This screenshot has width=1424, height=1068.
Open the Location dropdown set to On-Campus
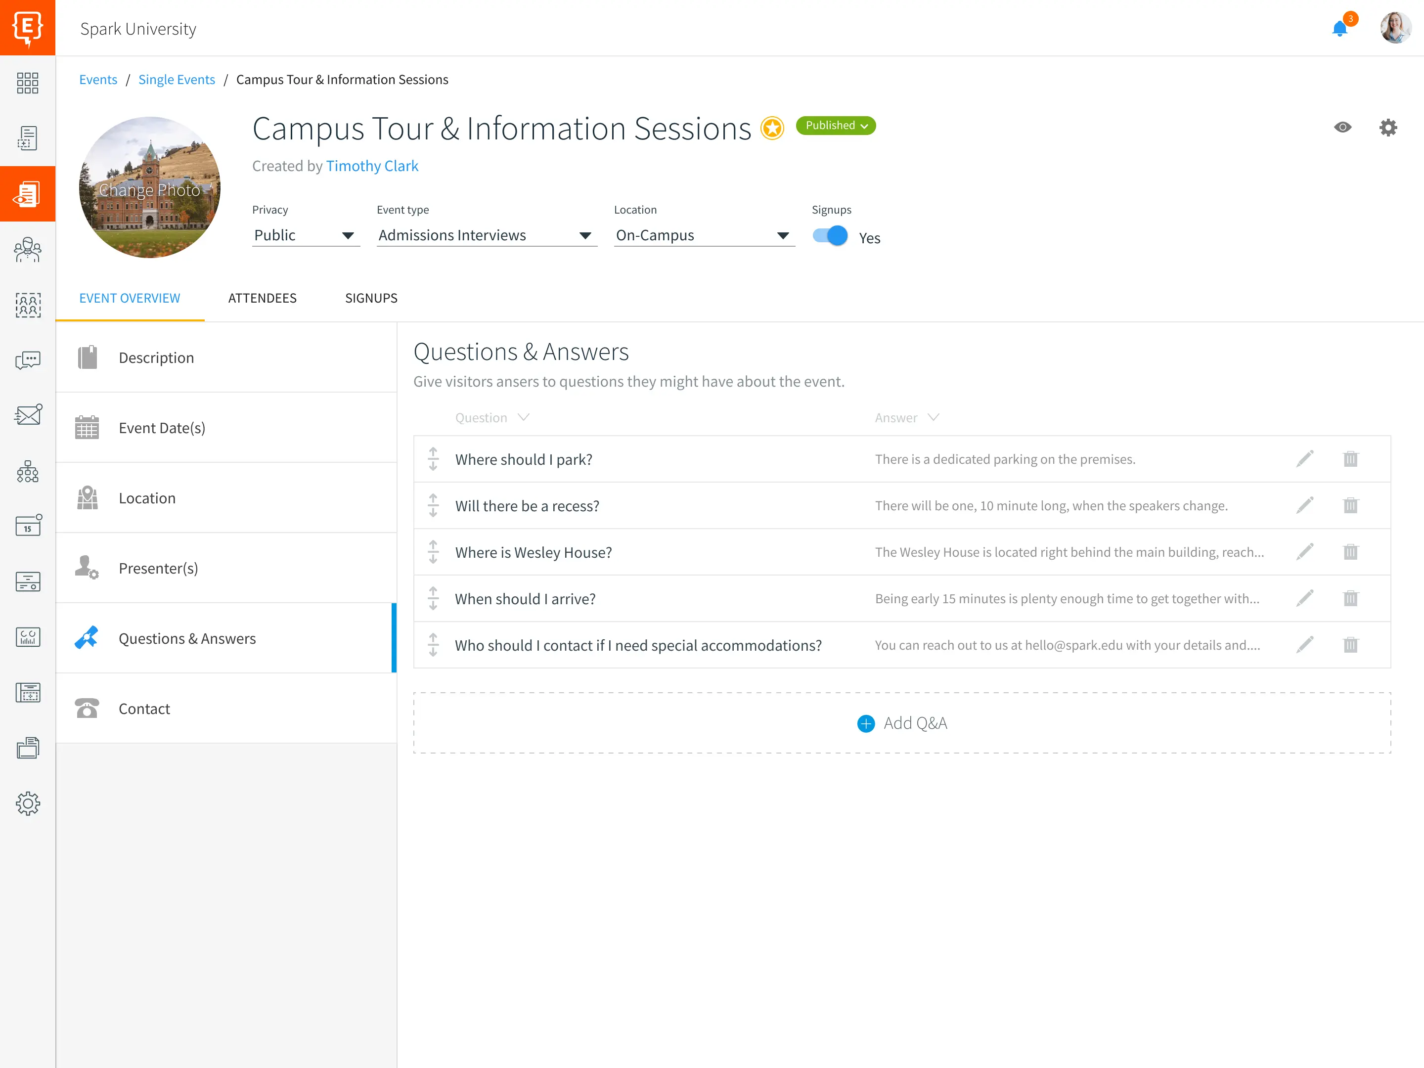pos(704,236)
